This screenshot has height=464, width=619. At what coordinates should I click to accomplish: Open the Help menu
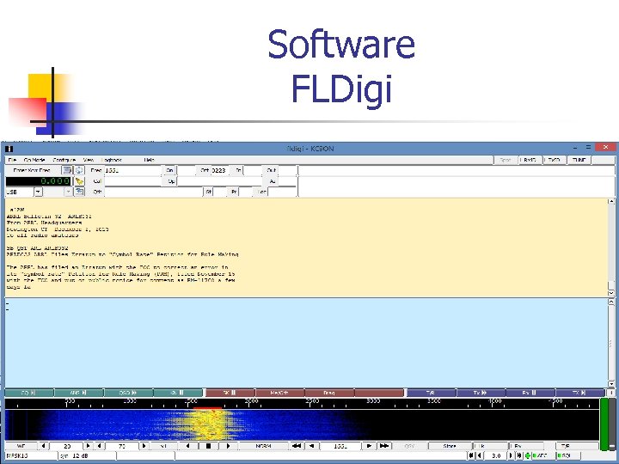(150, 160)
